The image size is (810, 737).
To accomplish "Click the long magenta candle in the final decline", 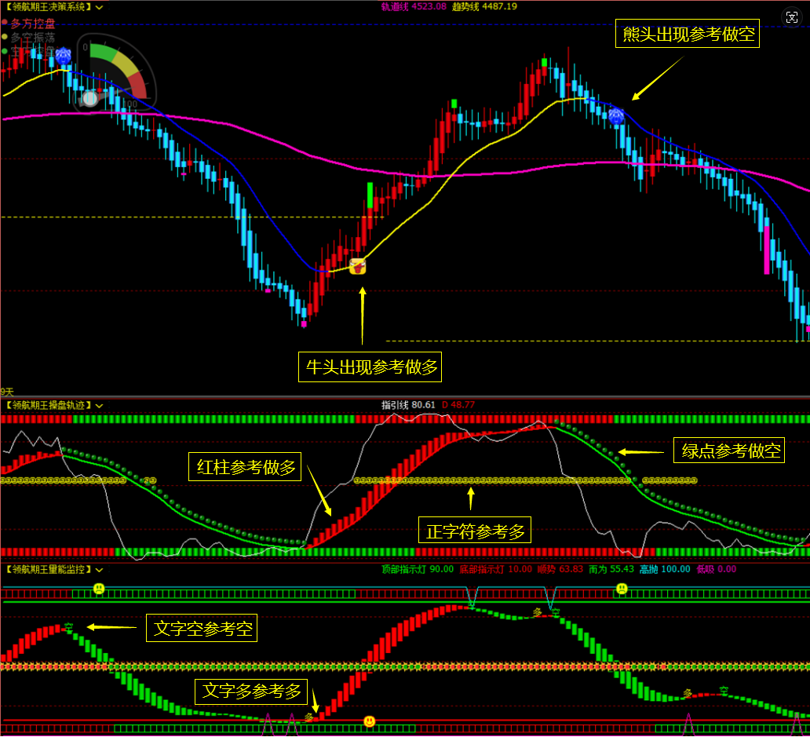I will click(767, 250).
